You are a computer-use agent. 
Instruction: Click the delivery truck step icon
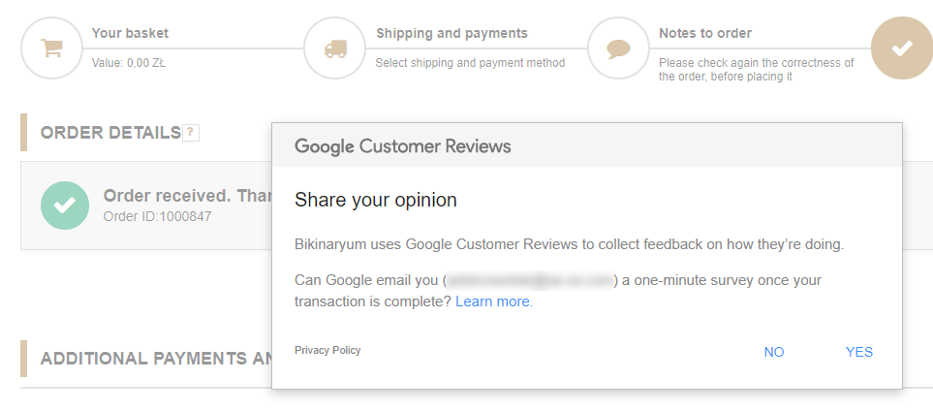coord(334,48)
